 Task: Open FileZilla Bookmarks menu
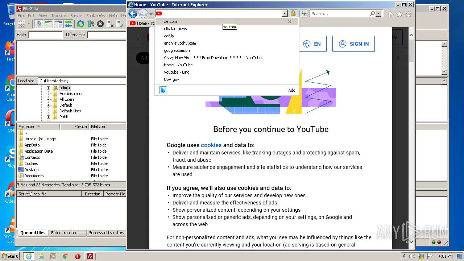pyautogui.click(x=95, y=16)
